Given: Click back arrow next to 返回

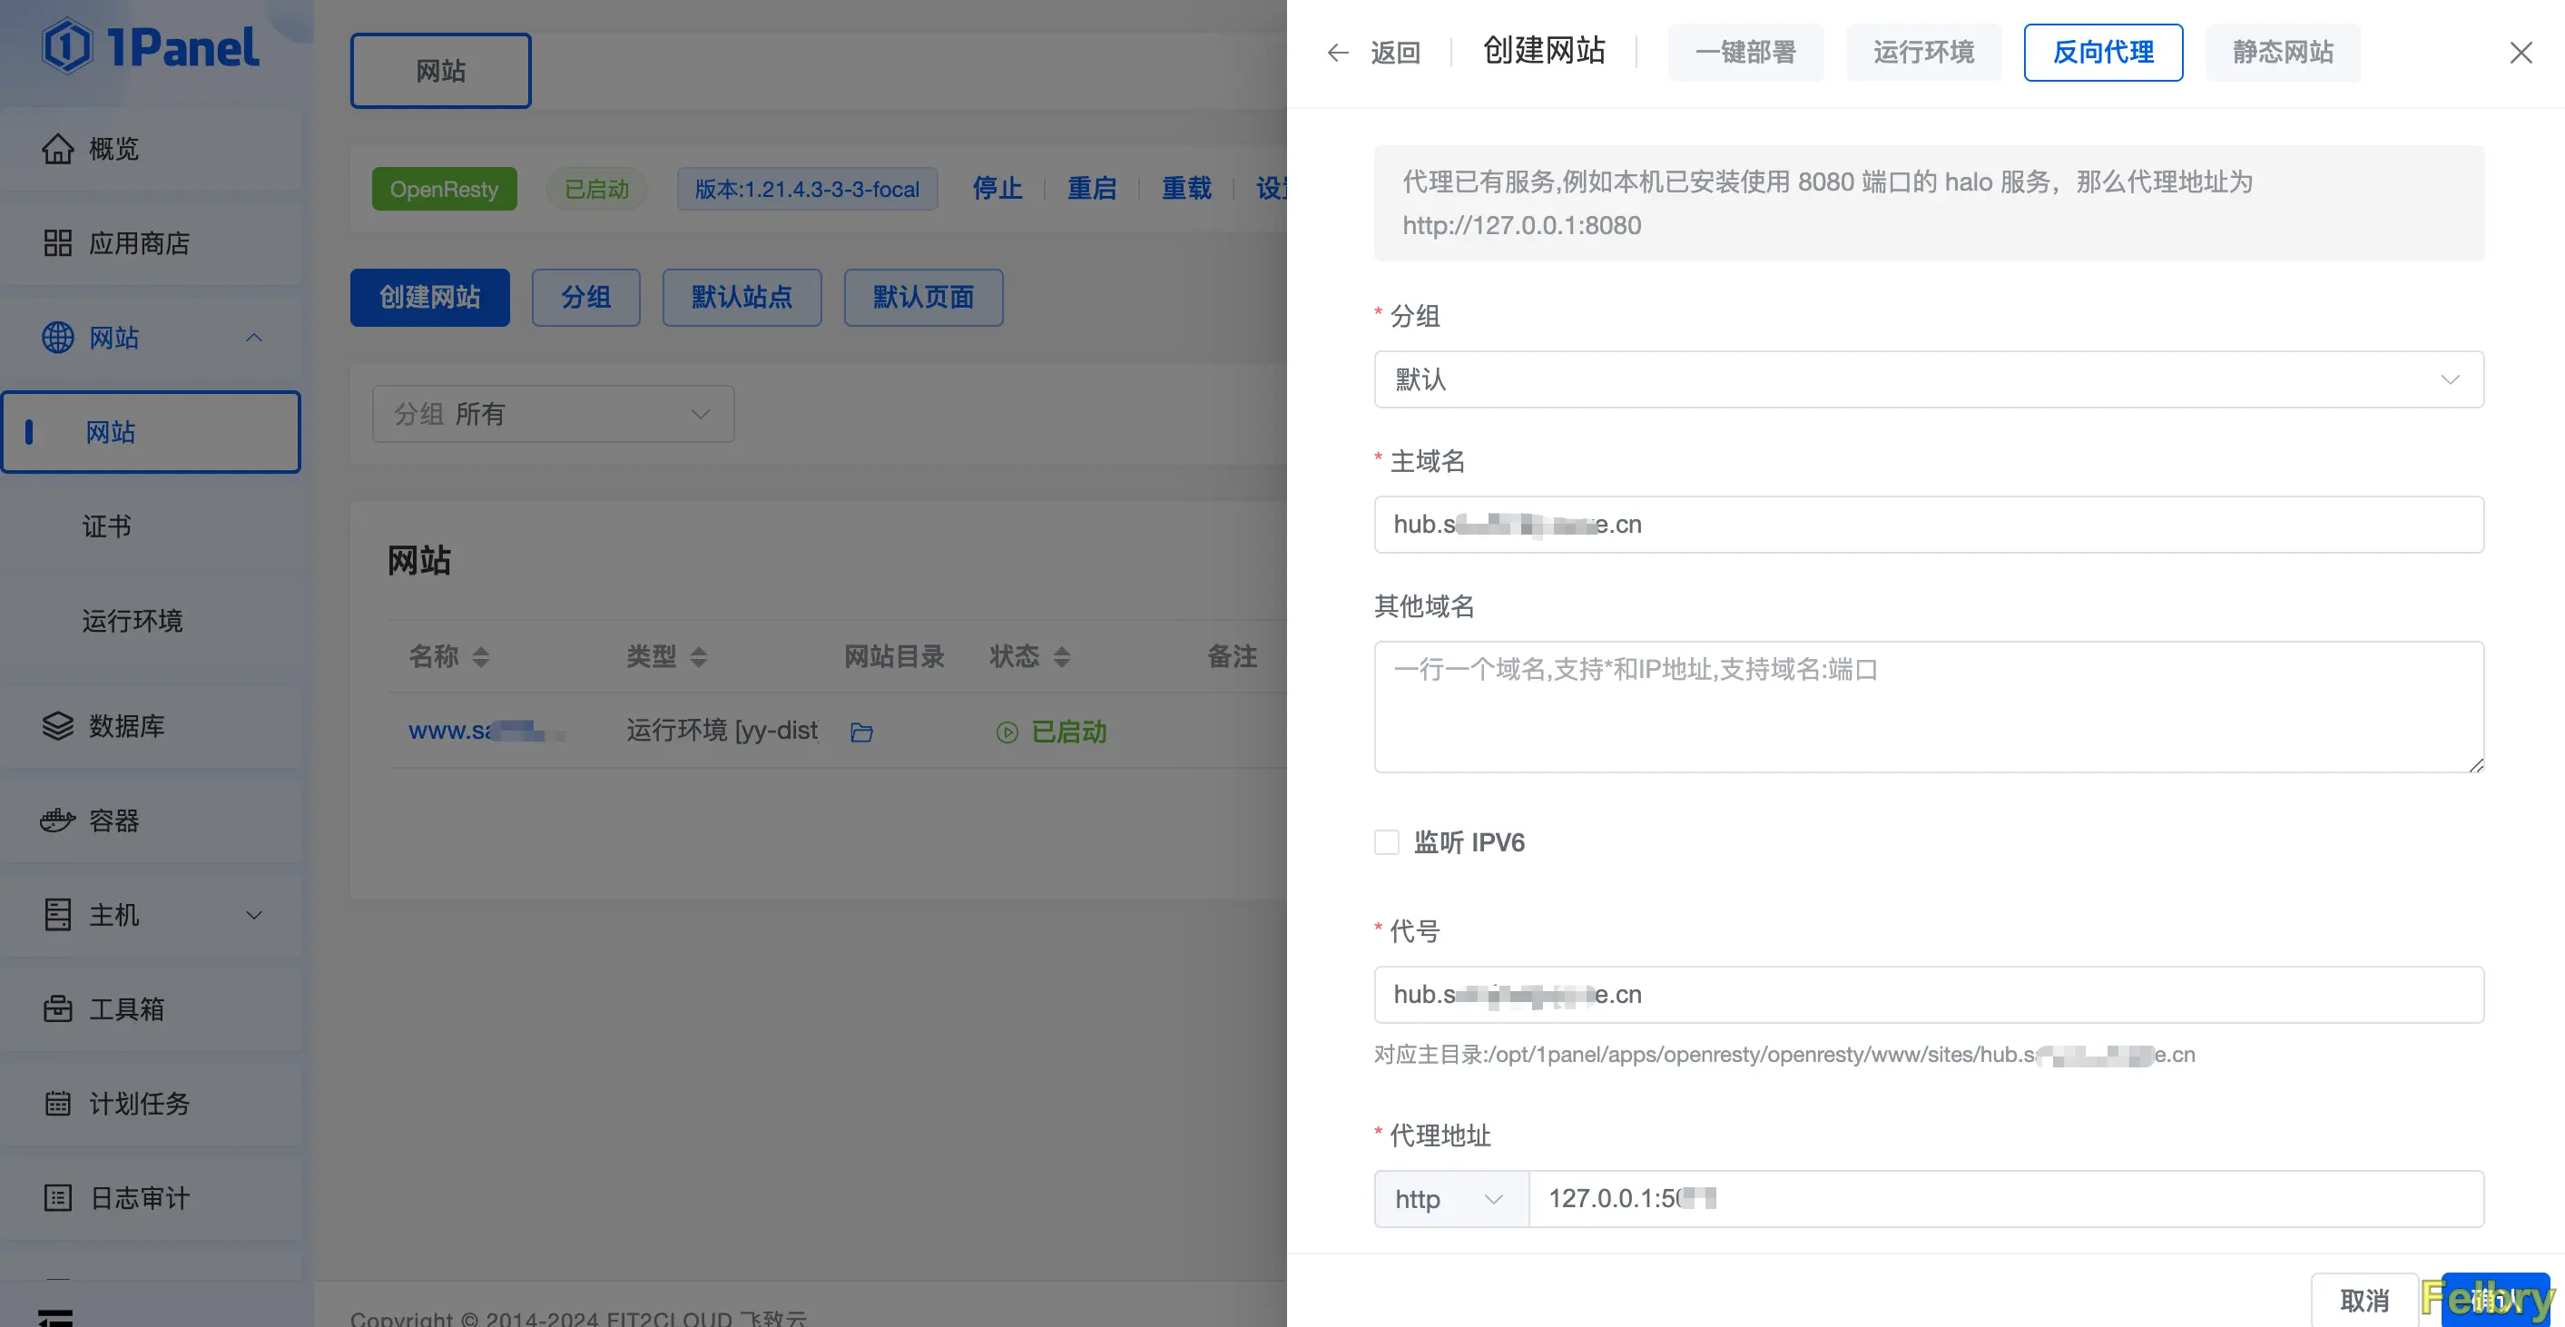Looking at the screenshot, I should point(1337,53).
